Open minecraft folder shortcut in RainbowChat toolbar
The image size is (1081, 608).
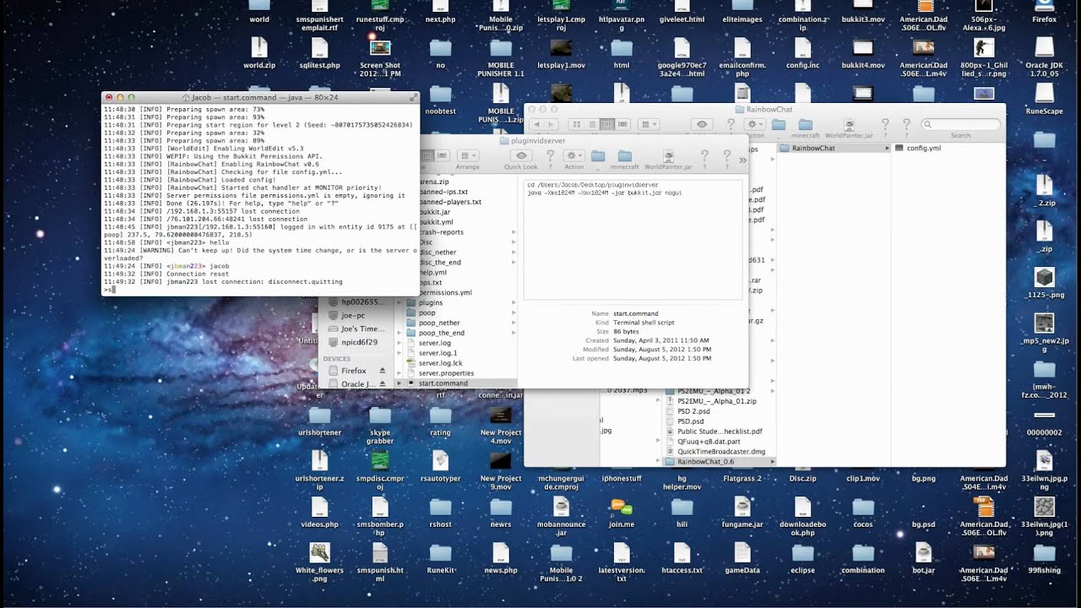click(x=805, y=125)
